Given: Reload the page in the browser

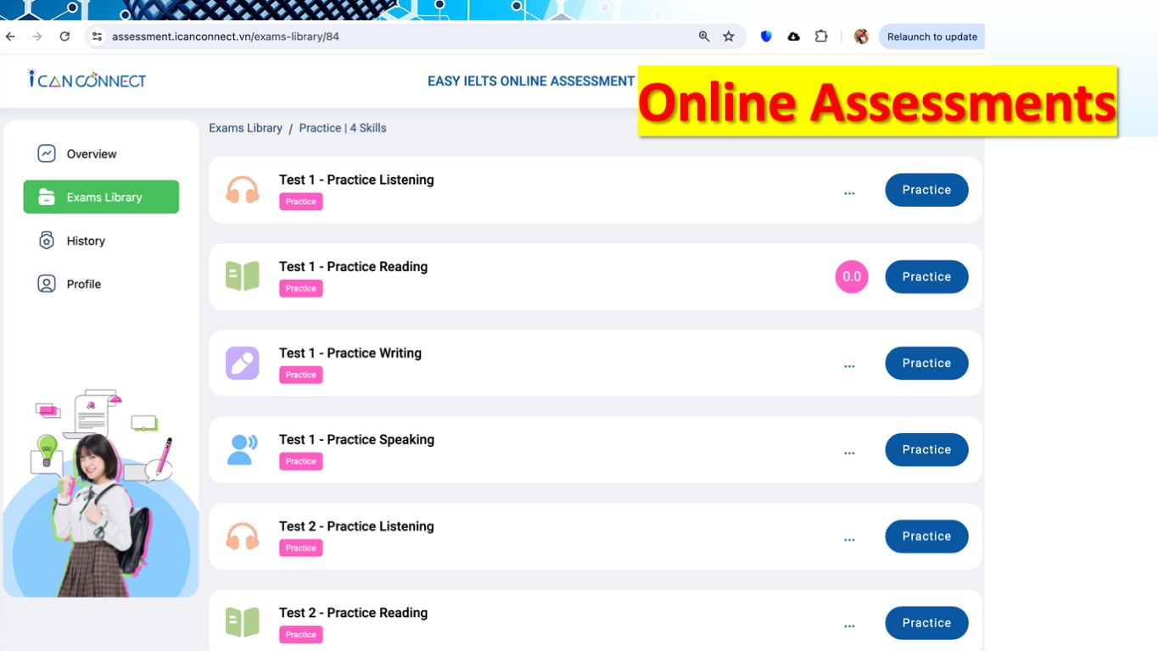Looking at the screenshot, I should tap(64, 36).
